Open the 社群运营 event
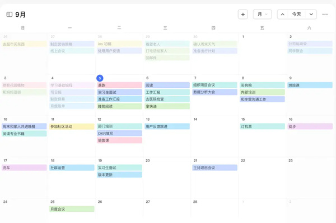336x223 pixels. tap(72, 168)
